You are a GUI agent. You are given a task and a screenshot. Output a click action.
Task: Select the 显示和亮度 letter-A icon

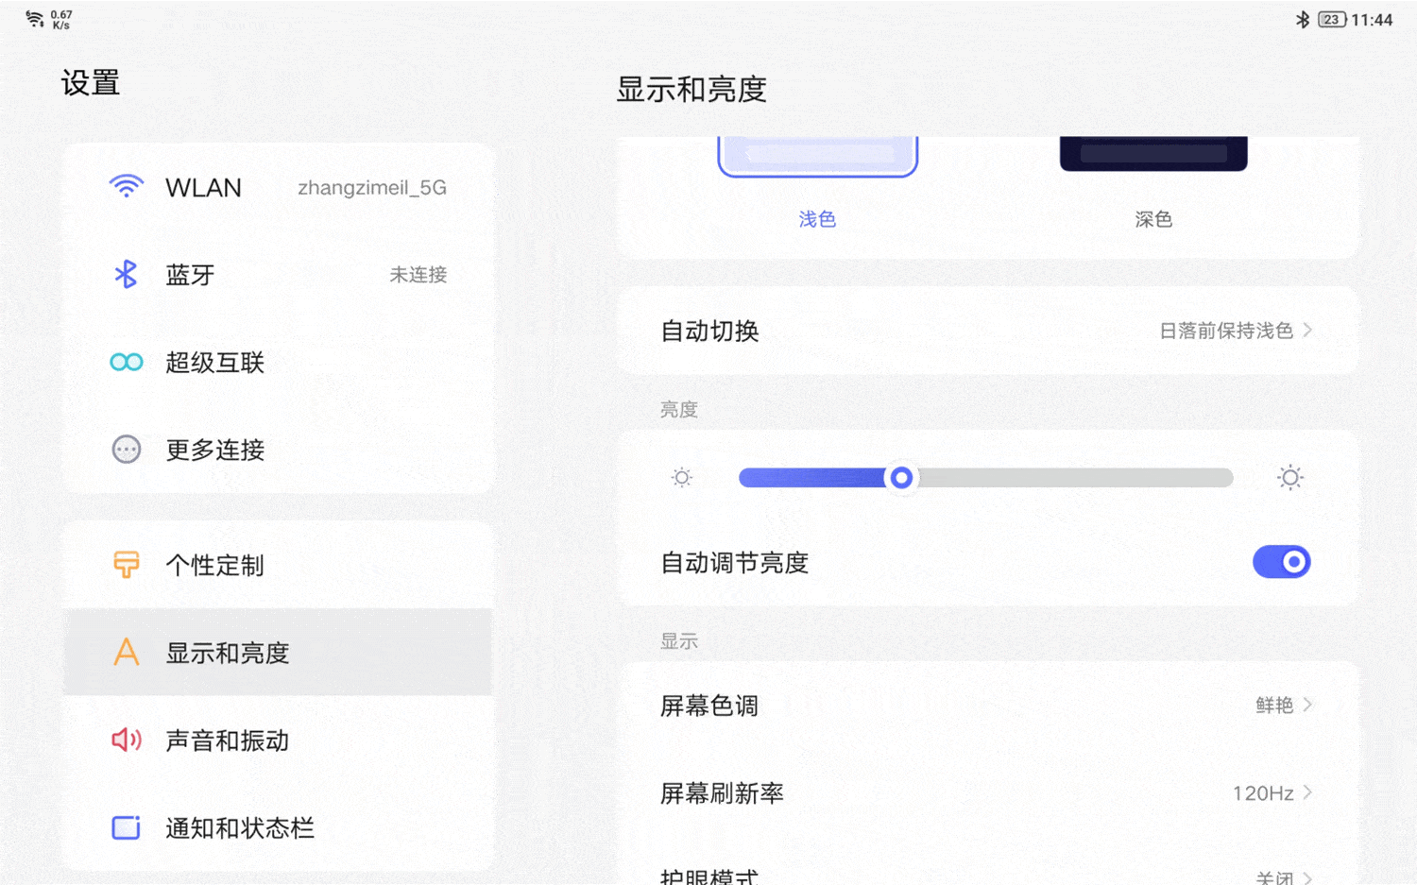[126, 653]
